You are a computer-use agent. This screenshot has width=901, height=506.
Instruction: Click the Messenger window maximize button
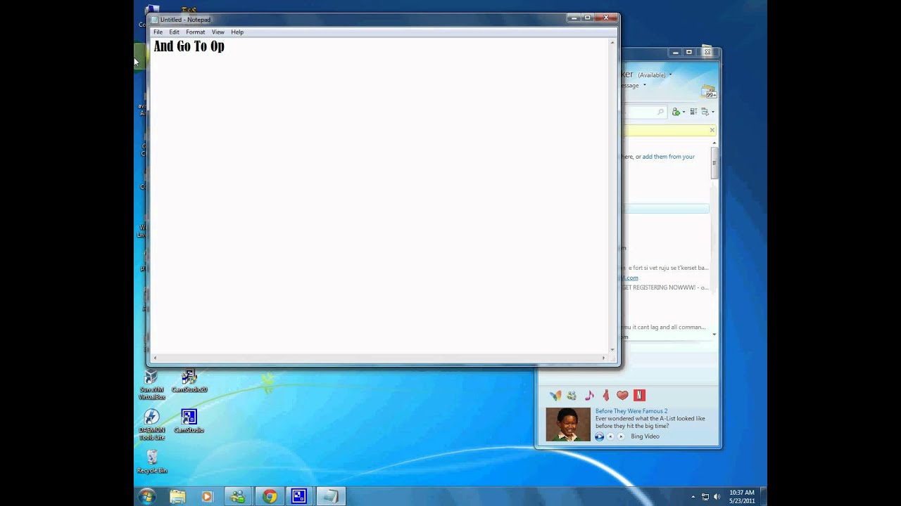coord(689,52)
